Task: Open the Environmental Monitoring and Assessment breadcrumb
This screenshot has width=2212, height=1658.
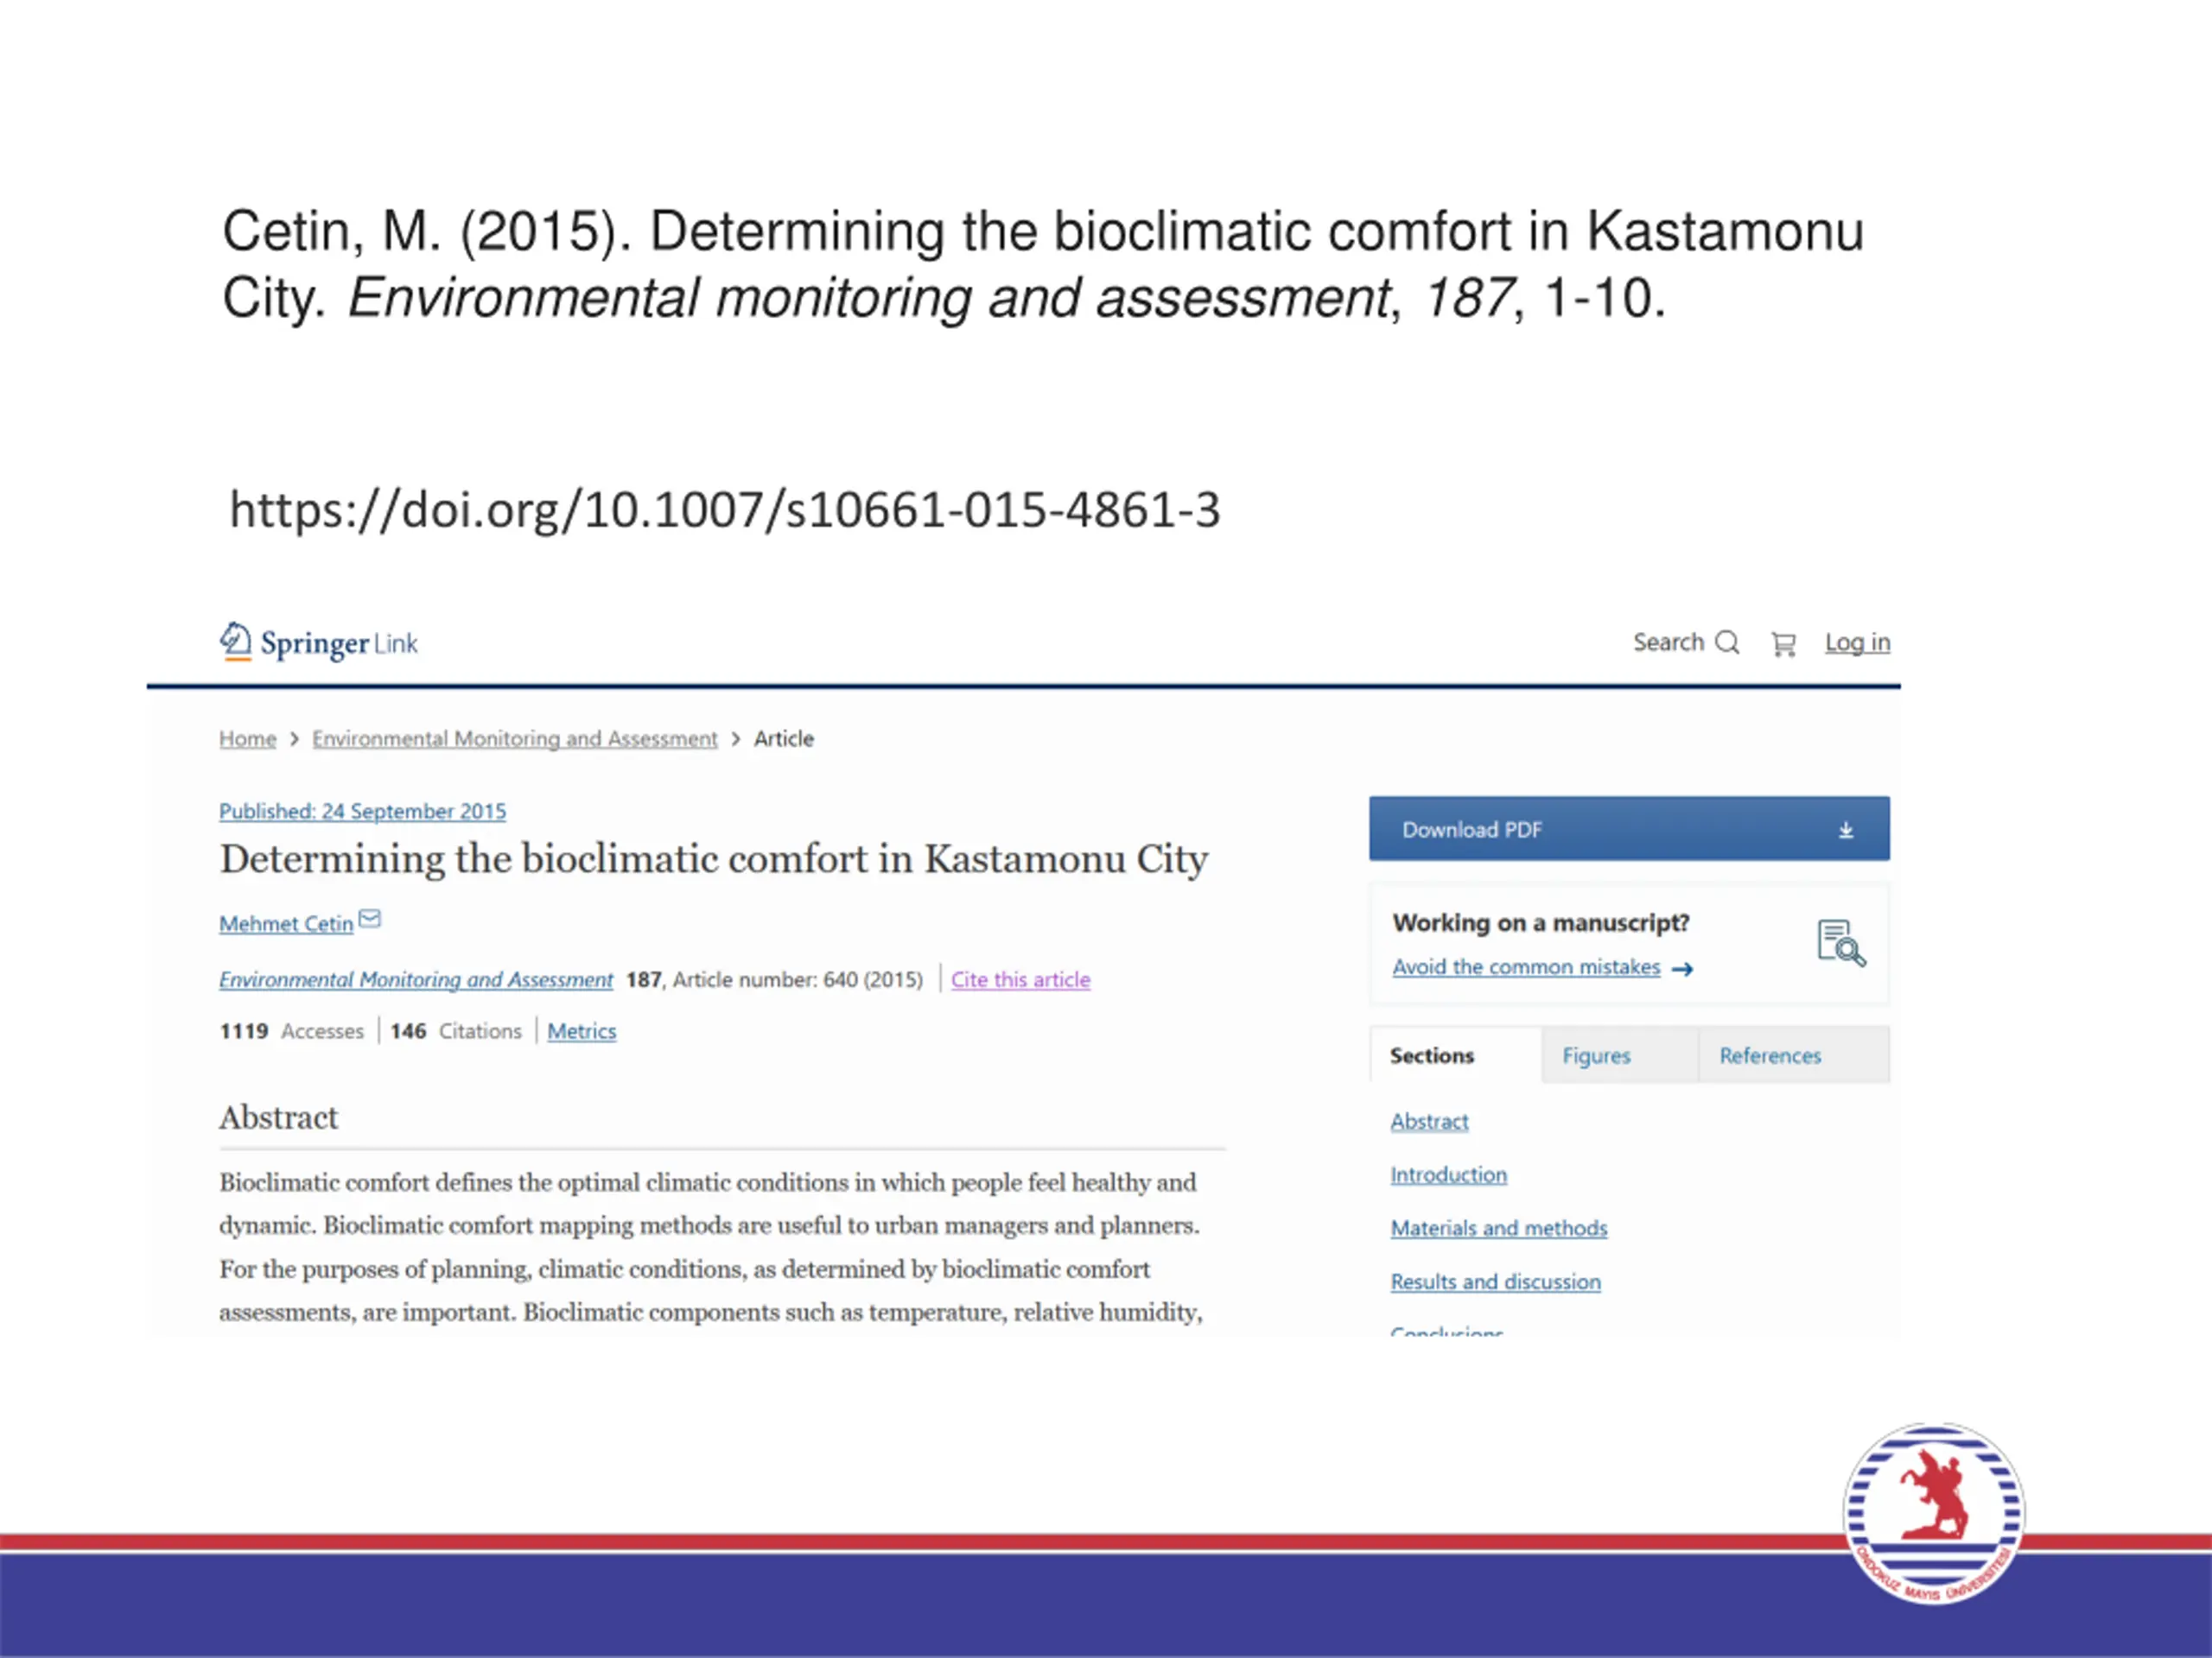Action: pyautogui.click(x=515, y=738)
